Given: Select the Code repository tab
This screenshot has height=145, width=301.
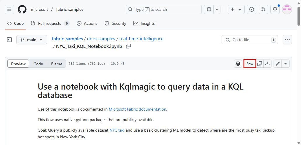Looking at the screenshot, I should [x=15, y=23].
